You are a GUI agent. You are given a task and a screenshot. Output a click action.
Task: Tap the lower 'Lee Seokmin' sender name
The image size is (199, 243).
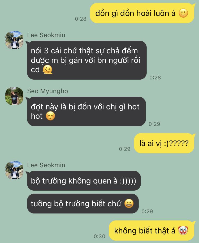tap(46, 165)
